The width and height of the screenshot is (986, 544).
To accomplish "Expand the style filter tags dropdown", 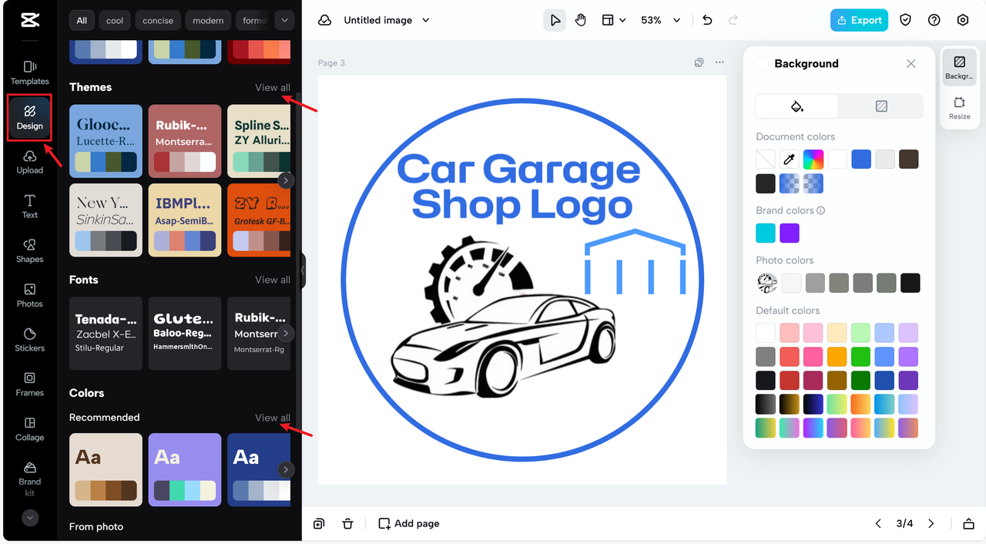I will click(285, 20).
